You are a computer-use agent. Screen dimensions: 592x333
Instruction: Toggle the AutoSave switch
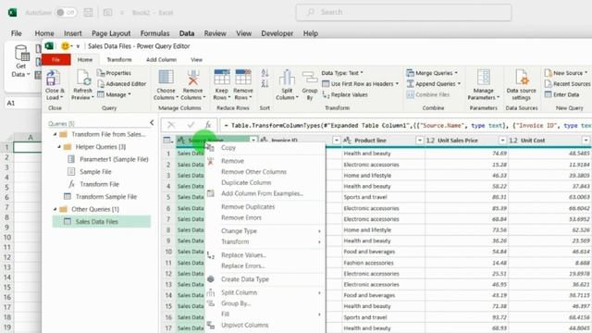(66, 12)
